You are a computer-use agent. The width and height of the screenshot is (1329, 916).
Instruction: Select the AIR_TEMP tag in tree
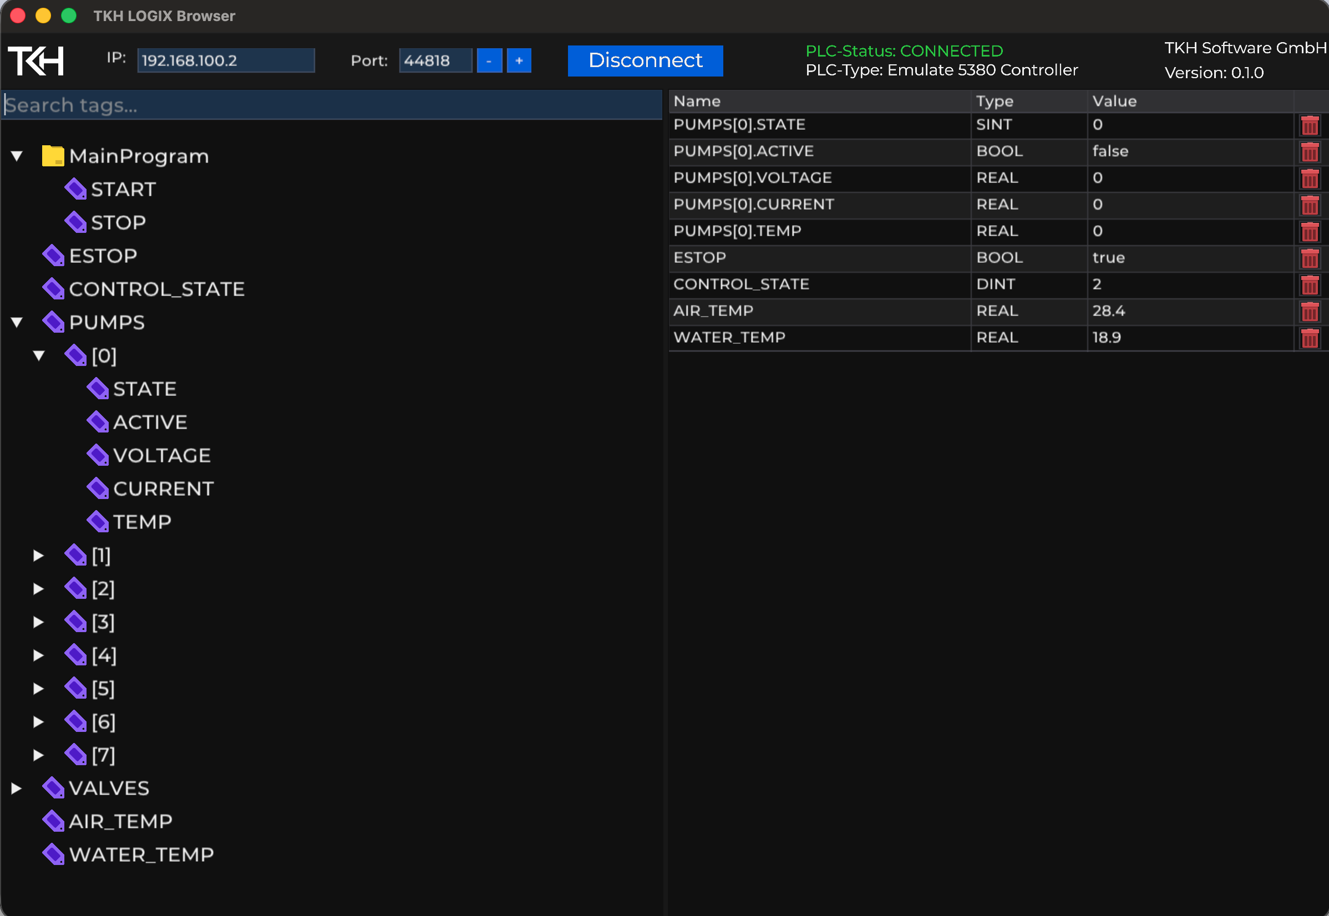click(120, 822)
